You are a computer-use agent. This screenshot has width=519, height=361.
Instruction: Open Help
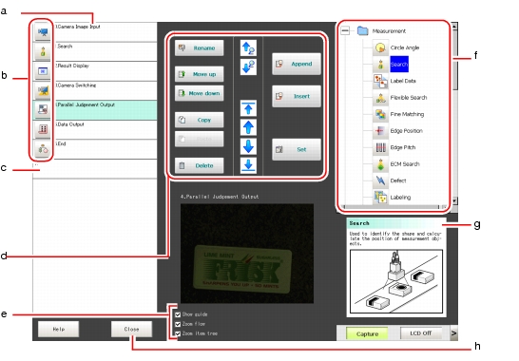(x=59, y=330)
